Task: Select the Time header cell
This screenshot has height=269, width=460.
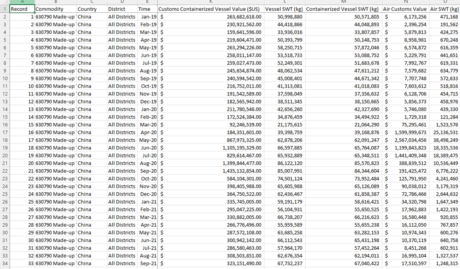Action: (x=147, y=9)
